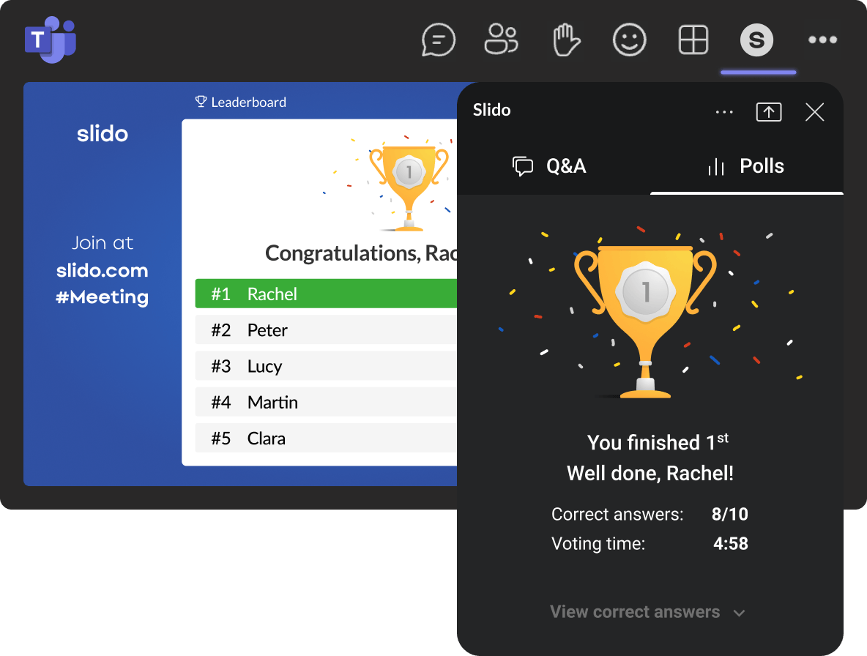
Task: Open the Teams chat icon
Action: click(438, 40)
